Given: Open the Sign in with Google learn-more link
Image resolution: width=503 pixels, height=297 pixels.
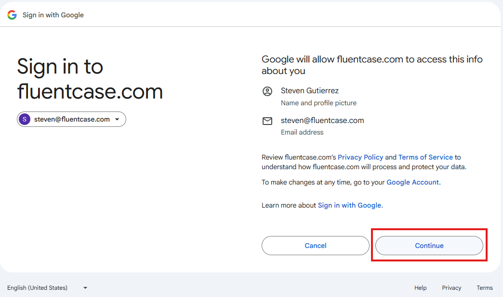Looking at the screenshot, I should coord(349,205).
